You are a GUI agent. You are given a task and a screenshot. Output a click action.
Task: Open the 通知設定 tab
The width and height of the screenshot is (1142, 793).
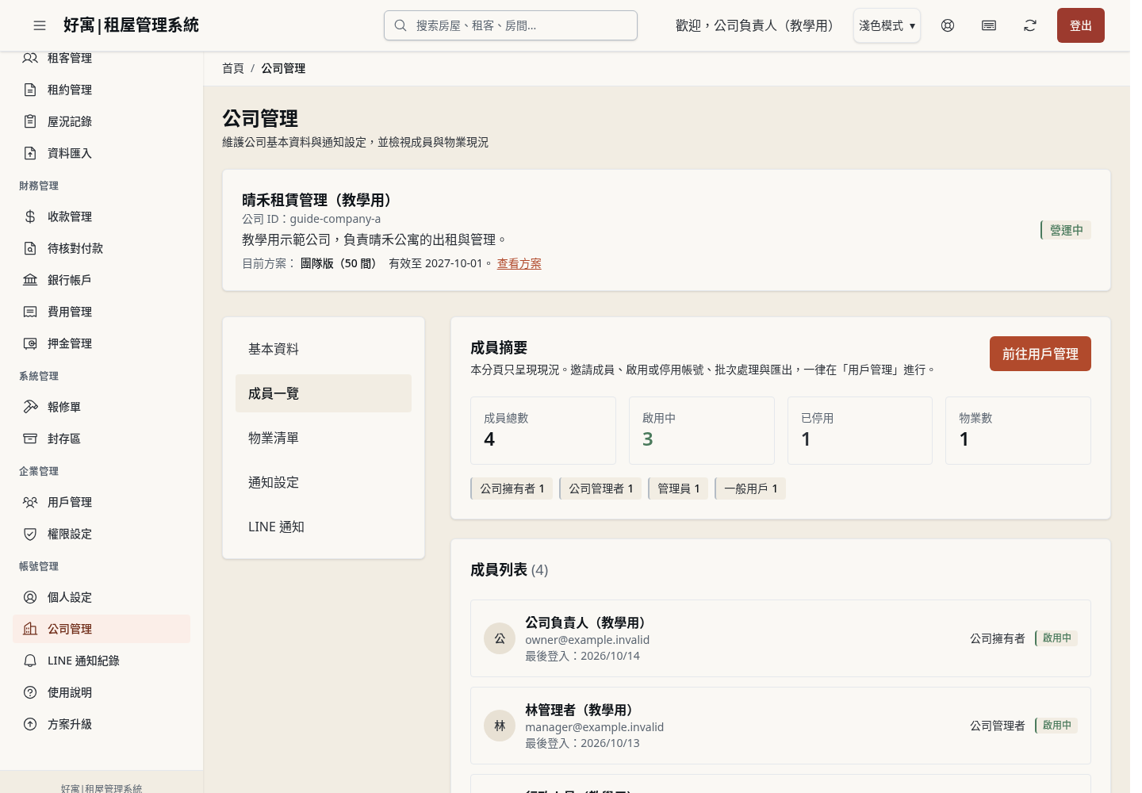324,482
